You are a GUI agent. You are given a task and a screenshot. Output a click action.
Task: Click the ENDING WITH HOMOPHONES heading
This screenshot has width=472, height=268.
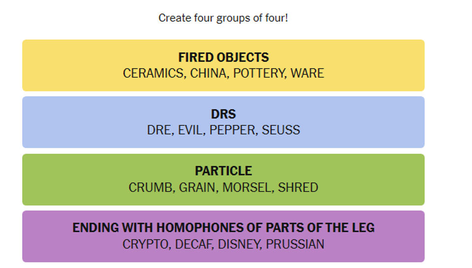[223, 228]
